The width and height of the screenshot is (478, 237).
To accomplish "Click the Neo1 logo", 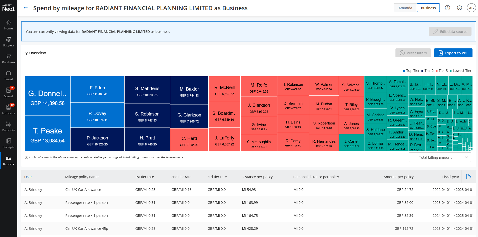I will pyautogui.click(x=9, y=8).
